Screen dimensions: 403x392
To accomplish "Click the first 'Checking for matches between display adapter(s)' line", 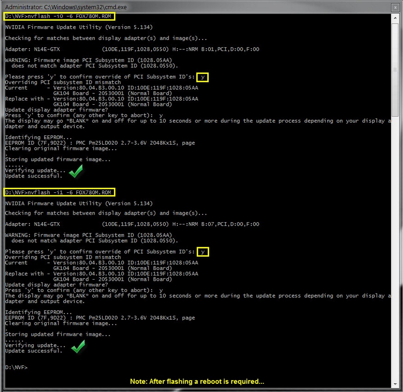I will pos(106,38).
